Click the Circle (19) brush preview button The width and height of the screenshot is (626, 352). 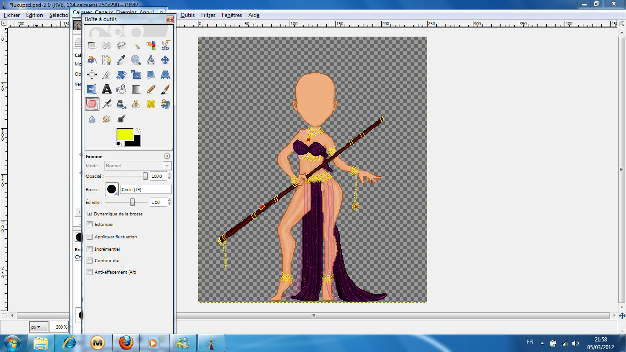click(111, 189)
